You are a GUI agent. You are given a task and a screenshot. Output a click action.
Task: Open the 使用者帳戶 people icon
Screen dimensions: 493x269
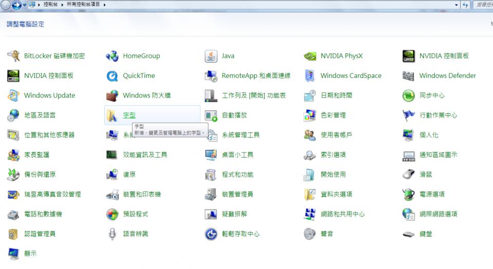[x=310, y=135]
